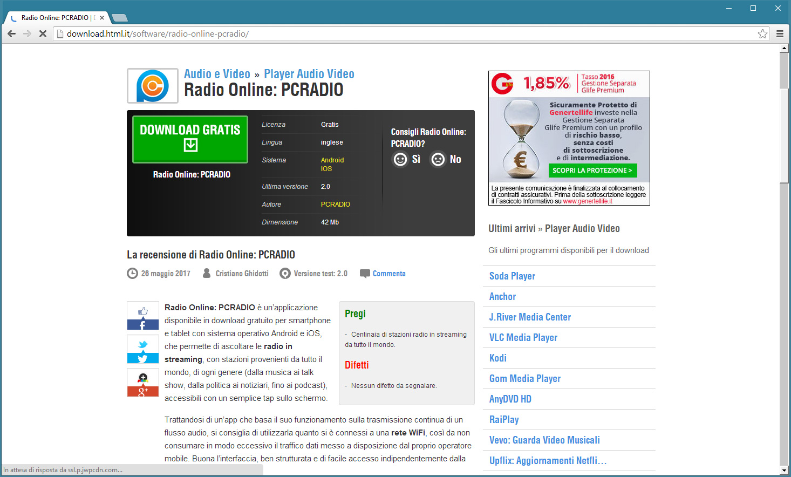Open the Player Audio Video breadcrumb
The height and width of the screenshot is (477, 791).
(309, 74)
